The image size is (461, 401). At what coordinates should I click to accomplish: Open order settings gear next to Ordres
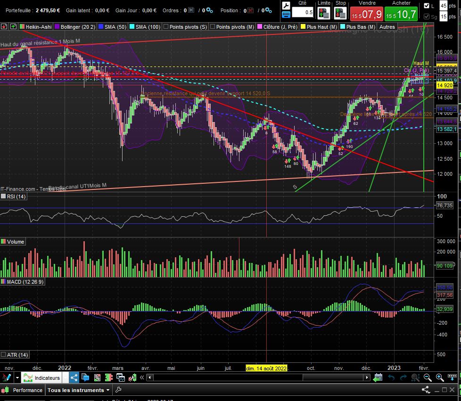point(209,10)
